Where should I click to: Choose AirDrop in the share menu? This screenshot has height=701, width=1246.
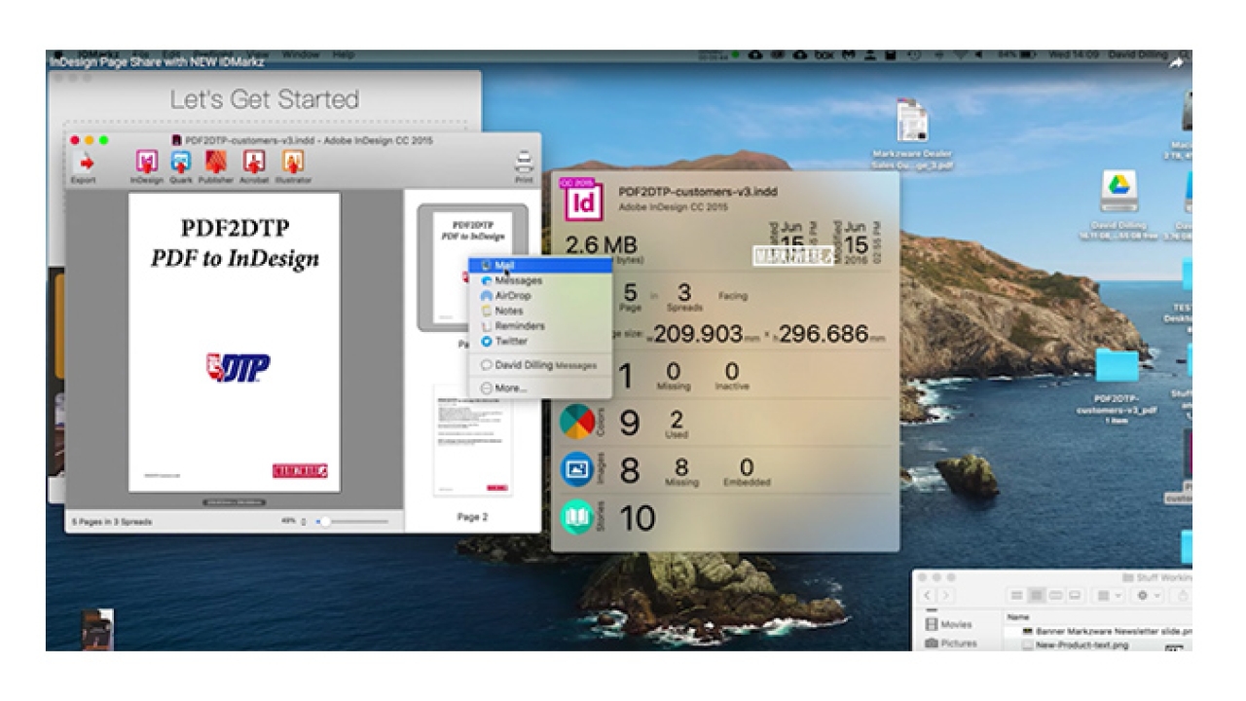[x=540, y=295]
